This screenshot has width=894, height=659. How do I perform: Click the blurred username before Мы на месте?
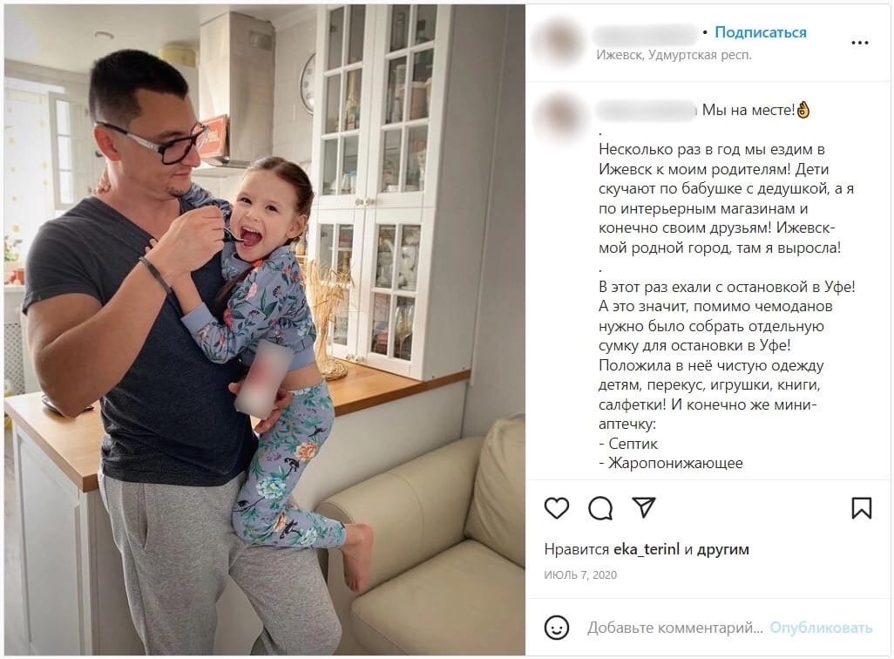pos(646,111)
